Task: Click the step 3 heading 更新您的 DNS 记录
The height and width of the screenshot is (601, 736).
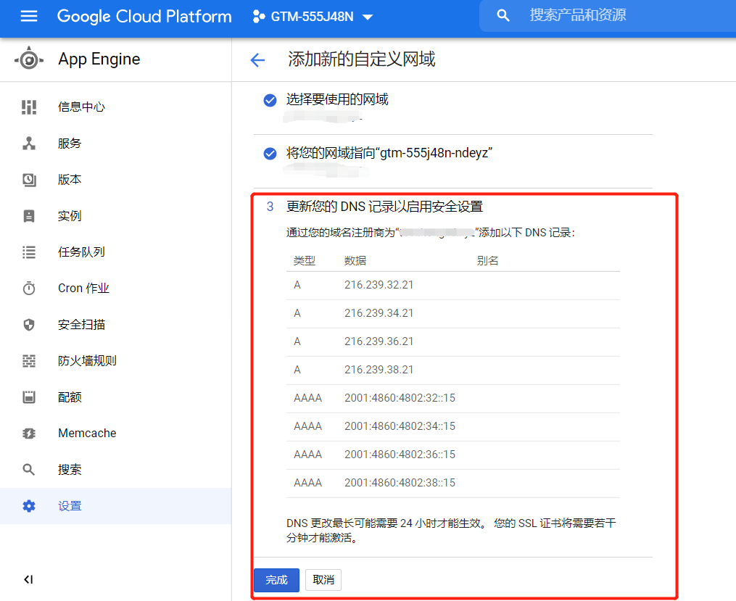Action: (x=385, y=207)
